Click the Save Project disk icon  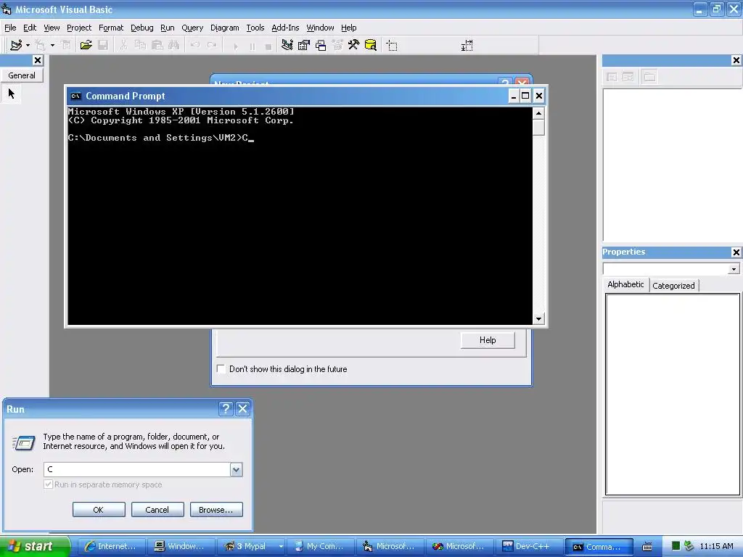(103, 46)
